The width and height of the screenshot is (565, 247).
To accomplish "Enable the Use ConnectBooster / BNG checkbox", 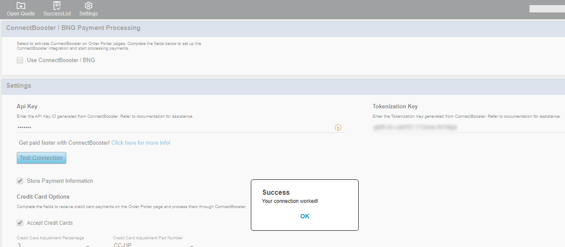I will click(20, 60).
